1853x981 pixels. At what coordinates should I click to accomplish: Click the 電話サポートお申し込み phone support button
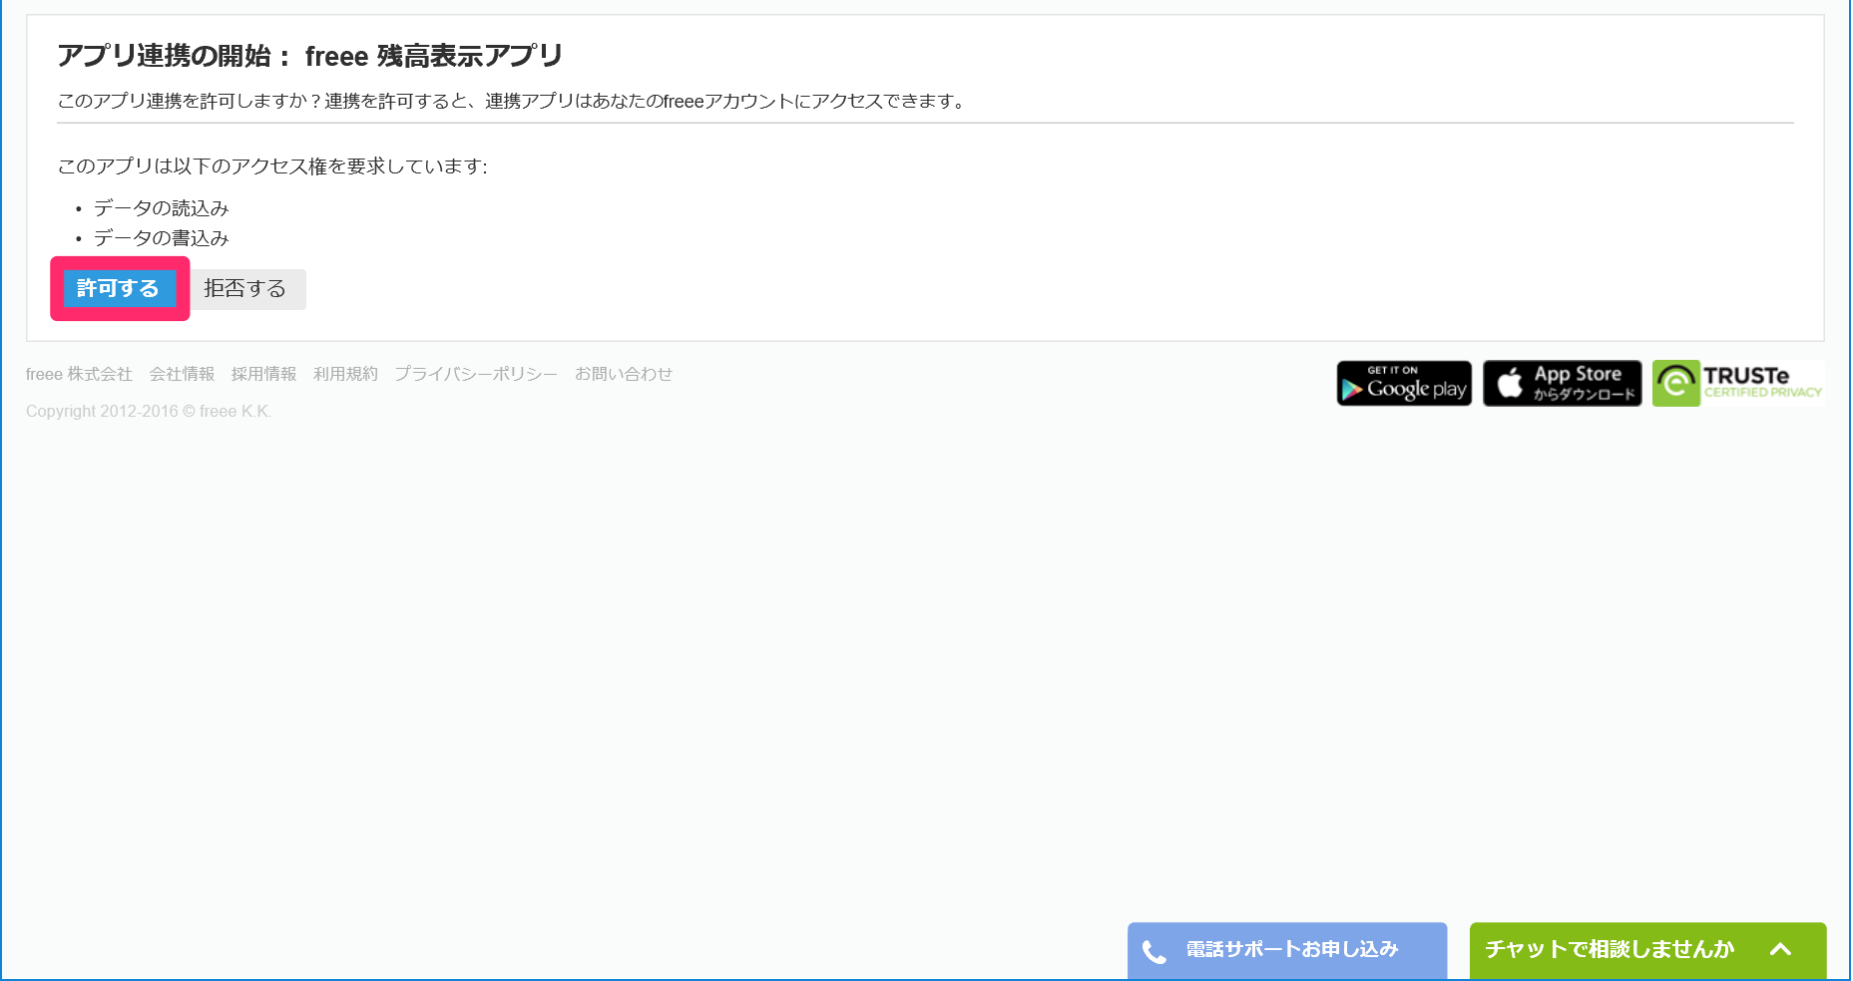[x=1287, y=950]
